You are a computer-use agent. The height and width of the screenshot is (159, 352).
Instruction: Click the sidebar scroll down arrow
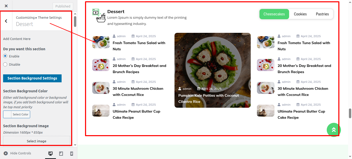coord(75,145)
